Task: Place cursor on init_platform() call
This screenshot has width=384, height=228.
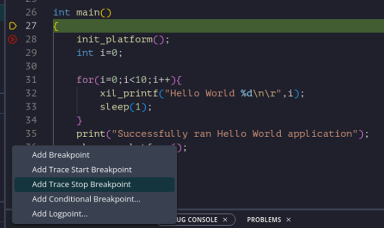Action: coord(123,39)
